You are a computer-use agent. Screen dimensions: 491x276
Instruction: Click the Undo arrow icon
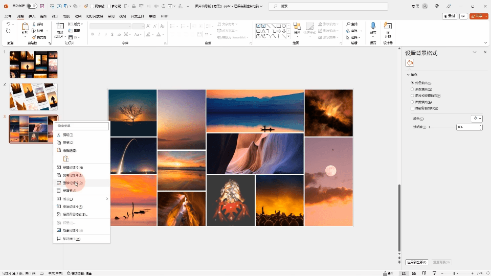point(8,24)
